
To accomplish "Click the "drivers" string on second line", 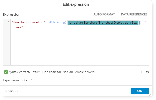I will pos(17,27).
